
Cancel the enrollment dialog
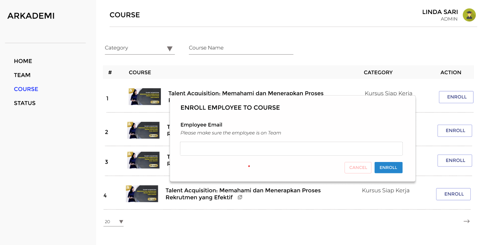357,168
